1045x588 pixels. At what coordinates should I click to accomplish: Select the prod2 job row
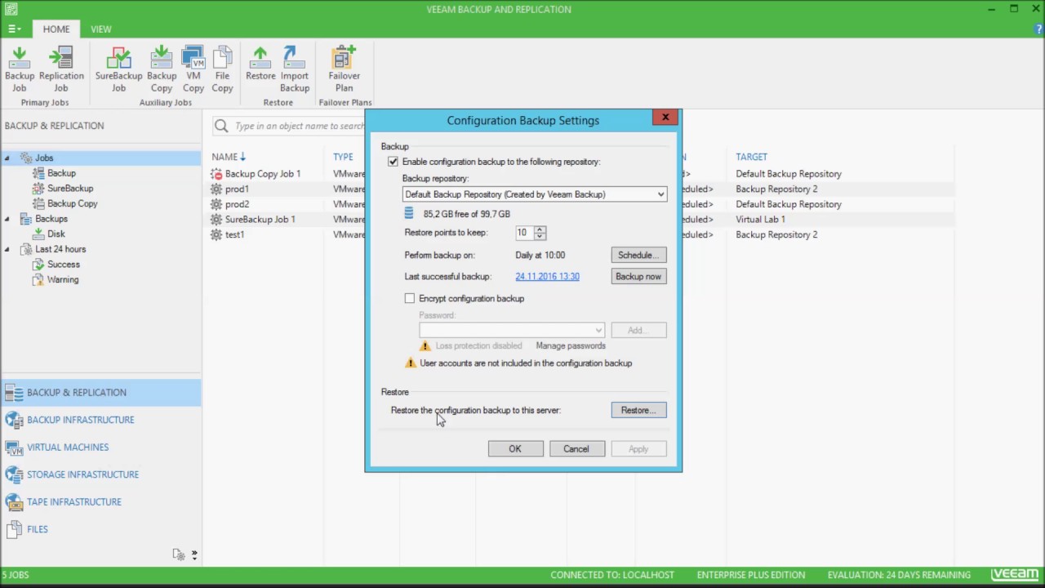[x=237, y=204]
